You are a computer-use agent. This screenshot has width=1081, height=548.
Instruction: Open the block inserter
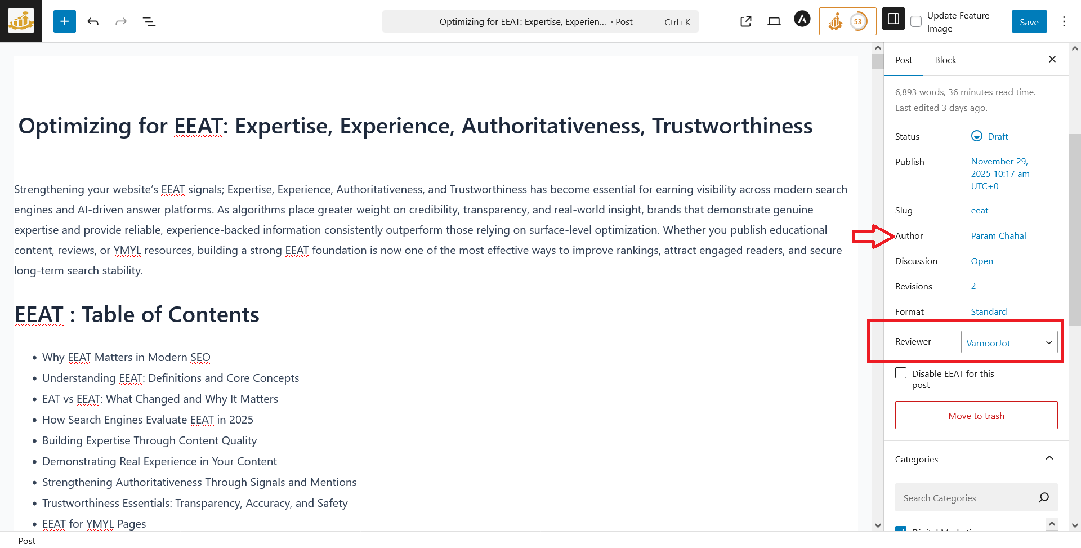[64, 21]
